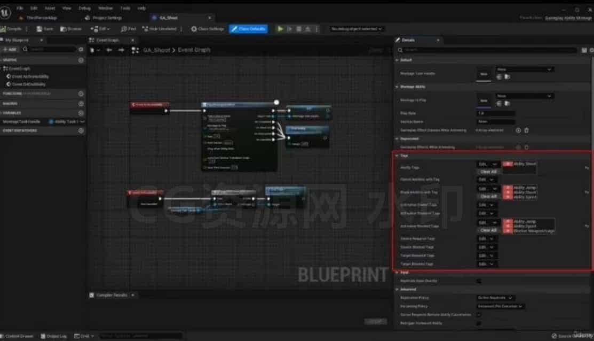Start play with the green Play icon
Screen dimensions: 594x341
tap(280, 29)
